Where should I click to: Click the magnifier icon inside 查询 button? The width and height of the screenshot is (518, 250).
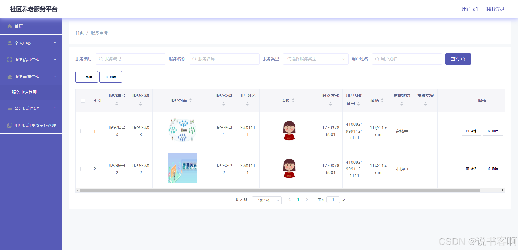[463, 59]
